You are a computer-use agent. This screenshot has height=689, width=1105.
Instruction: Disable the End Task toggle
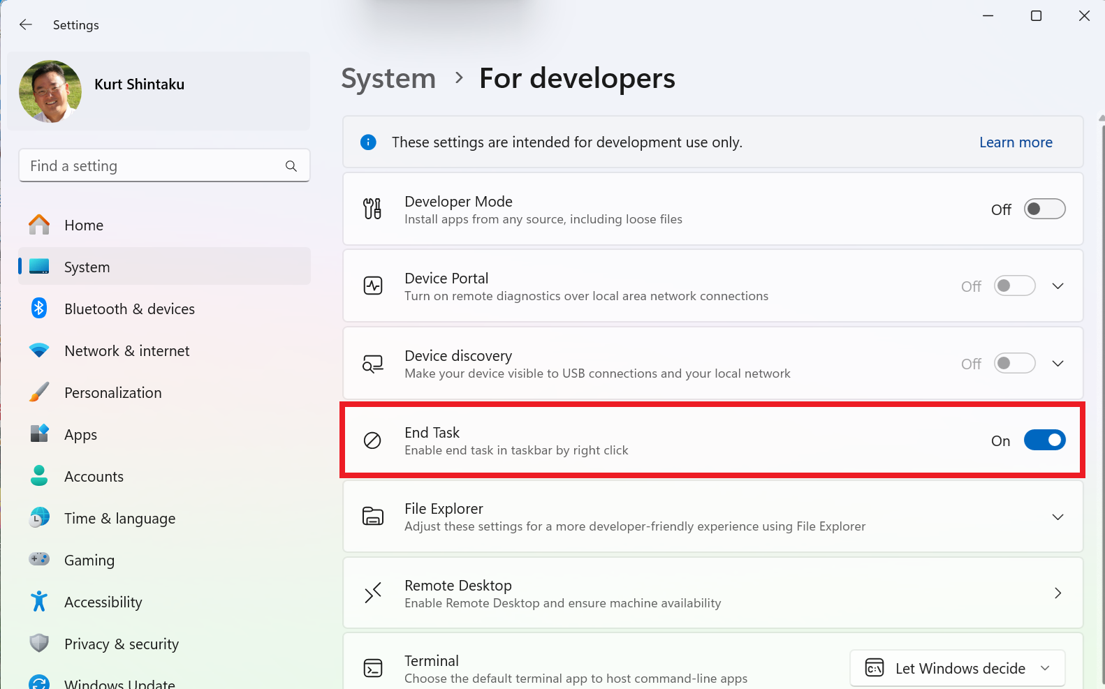[x=1044, y=440]
